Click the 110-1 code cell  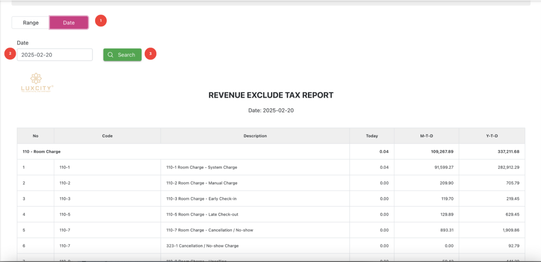pos(65,167)
